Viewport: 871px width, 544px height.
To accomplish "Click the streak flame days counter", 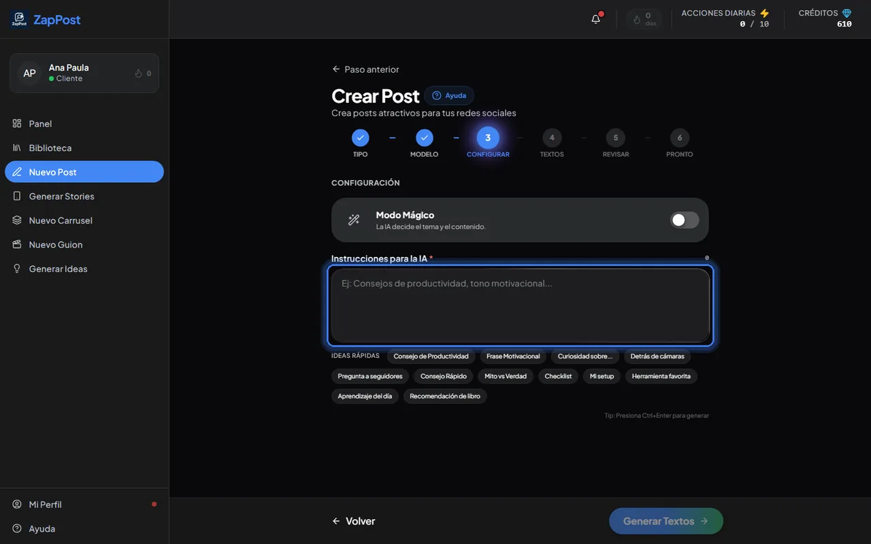I will click(644, 19).
